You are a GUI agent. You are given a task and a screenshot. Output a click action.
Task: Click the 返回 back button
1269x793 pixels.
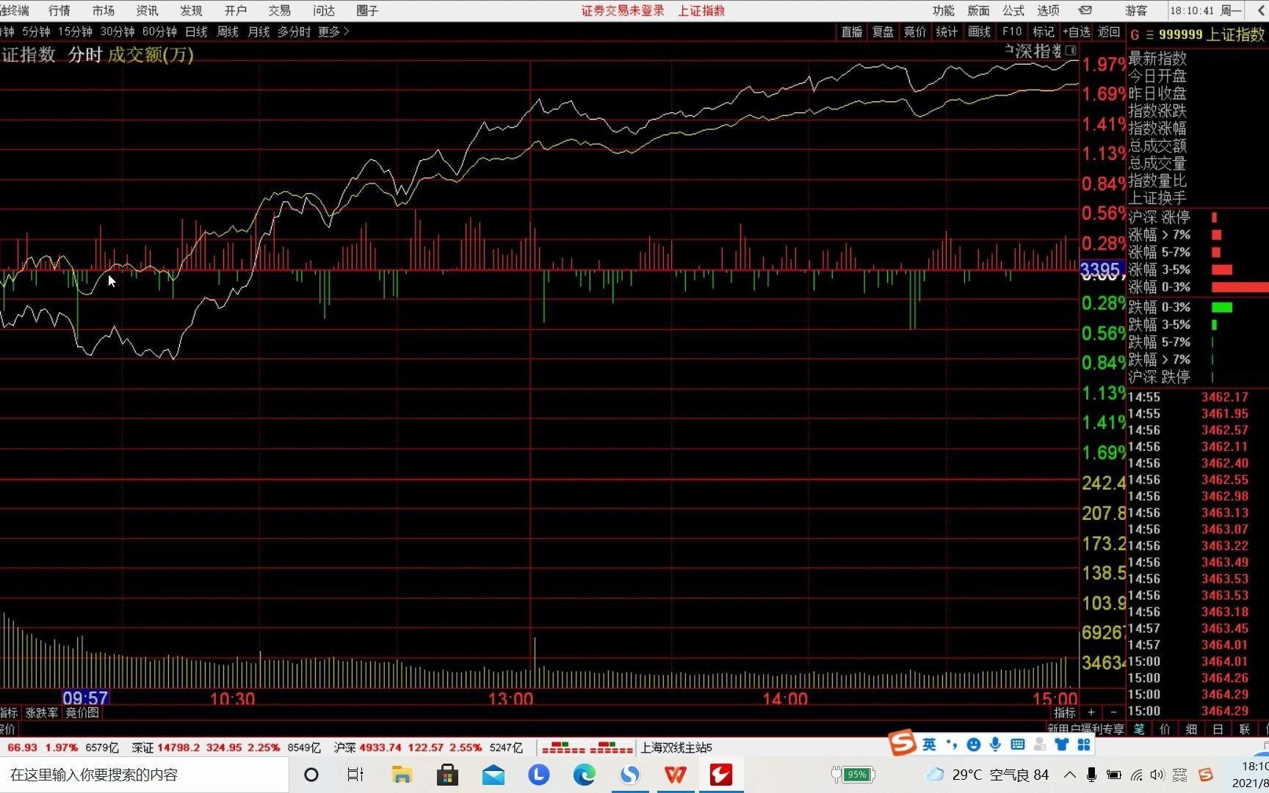[x=1109, y=32]
